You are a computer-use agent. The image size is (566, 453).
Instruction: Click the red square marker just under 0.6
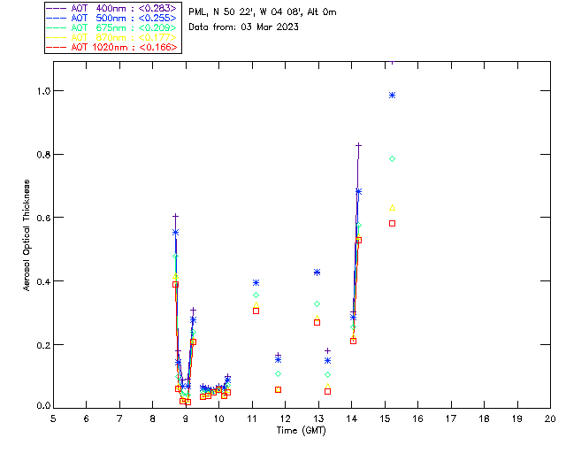pos(393,224)
